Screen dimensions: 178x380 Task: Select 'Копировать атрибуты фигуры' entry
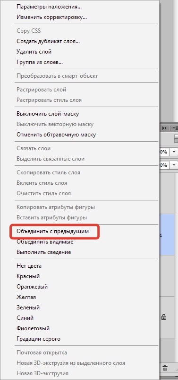56,207
